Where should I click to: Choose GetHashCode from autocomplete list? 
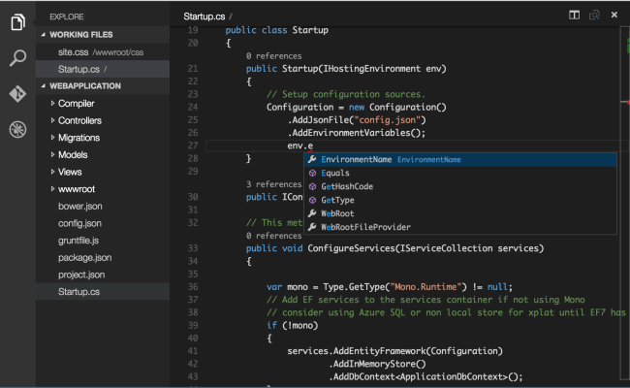[x=460, y=186]
